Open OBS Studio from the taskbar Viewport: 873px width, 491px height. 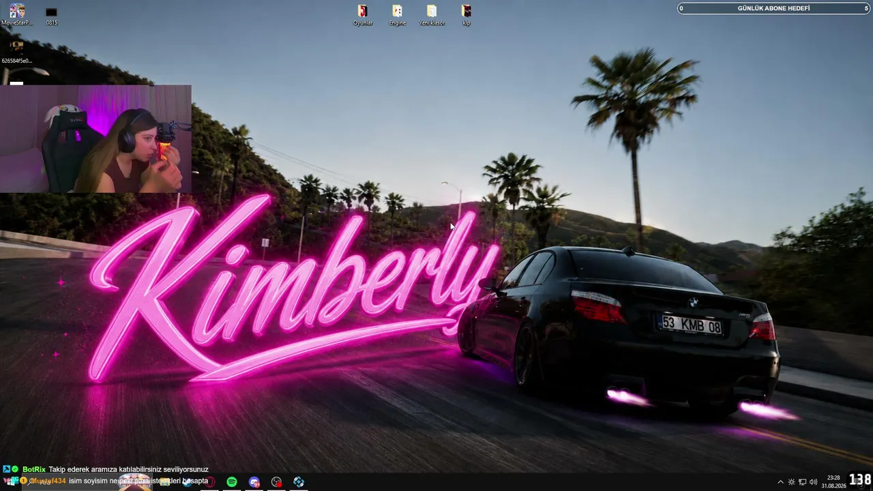click(x=276, y=482)
